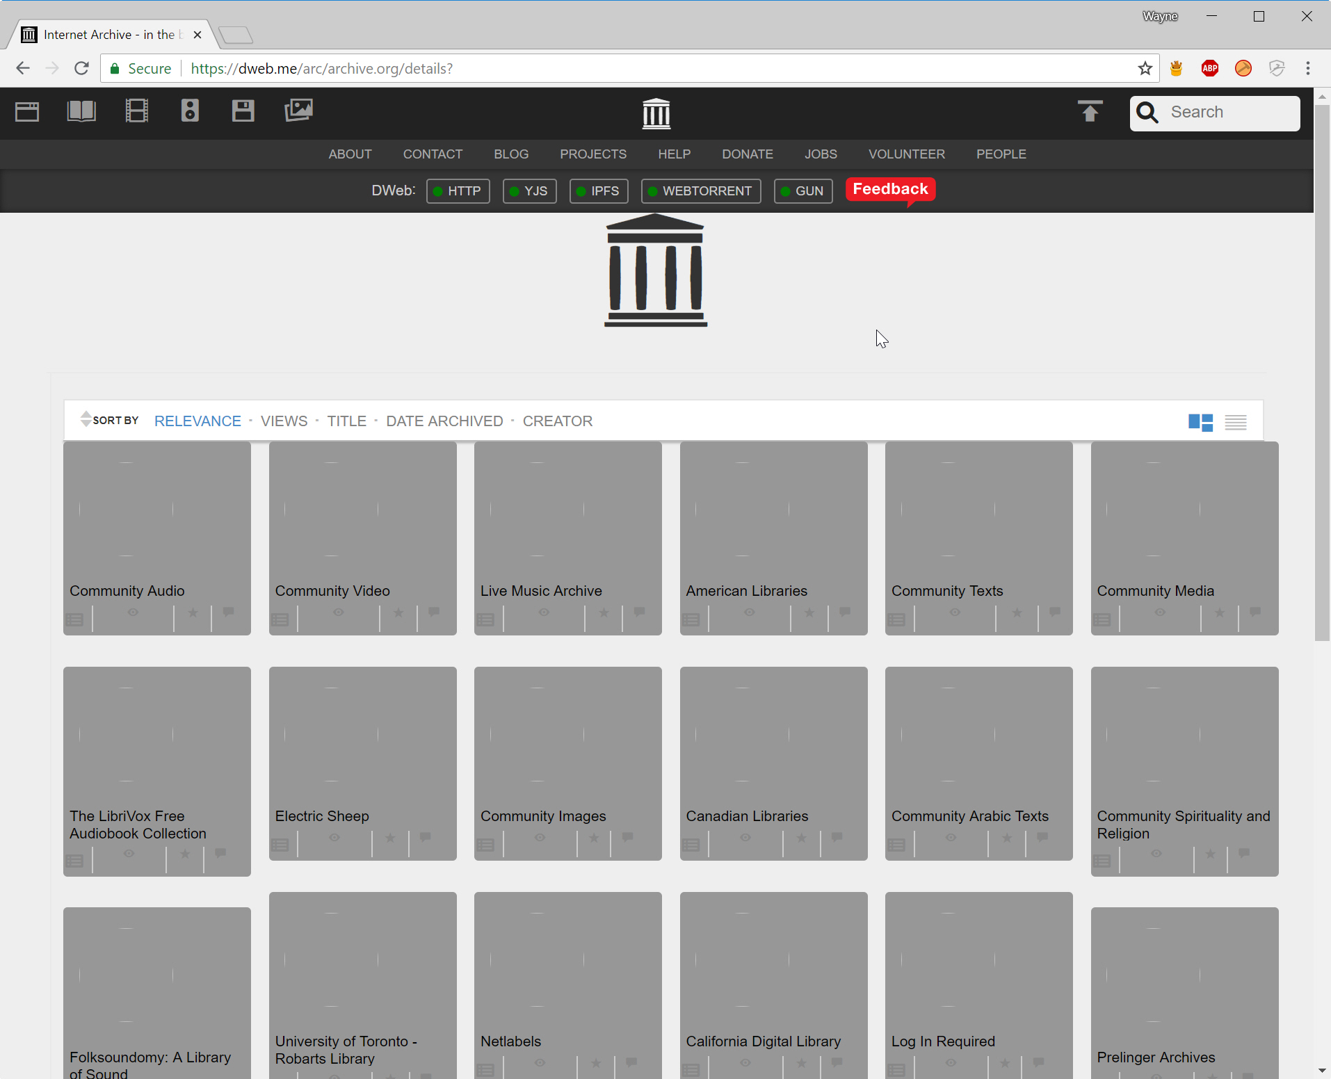Open the Images icon in navbar
1331x1079 pixels.
coord(298,111)
